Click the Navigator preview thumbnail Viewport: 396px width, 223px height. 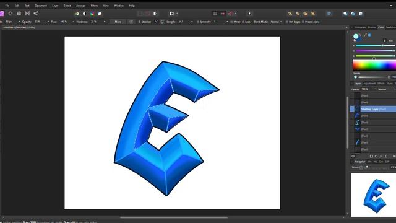point(374,195)
